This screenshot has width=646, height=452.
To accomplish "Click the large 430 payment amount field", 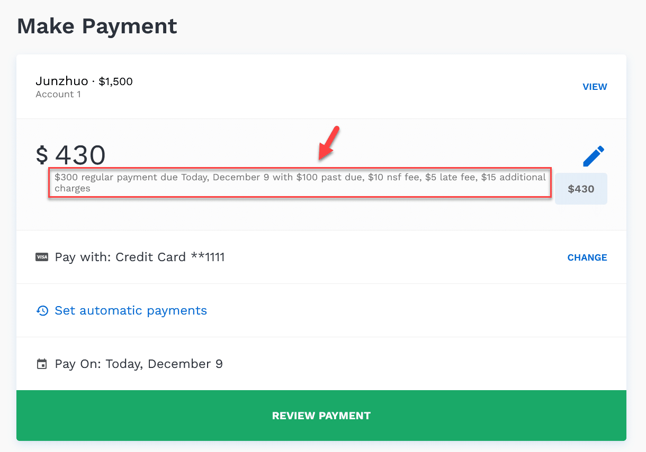I will (80, 155).
